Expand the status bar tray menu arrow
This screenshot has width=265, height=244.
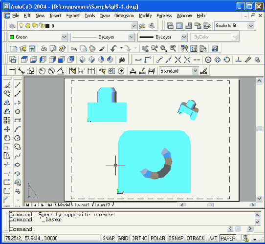pos(255,239)
